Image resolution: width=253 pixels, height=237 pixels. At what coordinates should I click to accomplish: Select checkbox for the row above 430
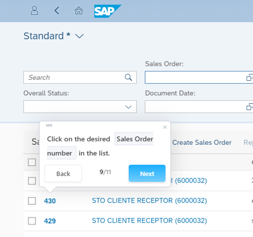(32, 181)
